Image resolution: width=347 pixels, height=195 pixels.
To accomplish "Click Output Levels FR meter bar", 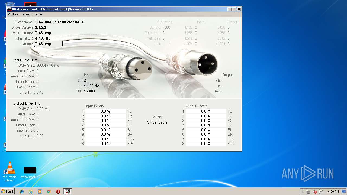I will click(x=206, y=116).
